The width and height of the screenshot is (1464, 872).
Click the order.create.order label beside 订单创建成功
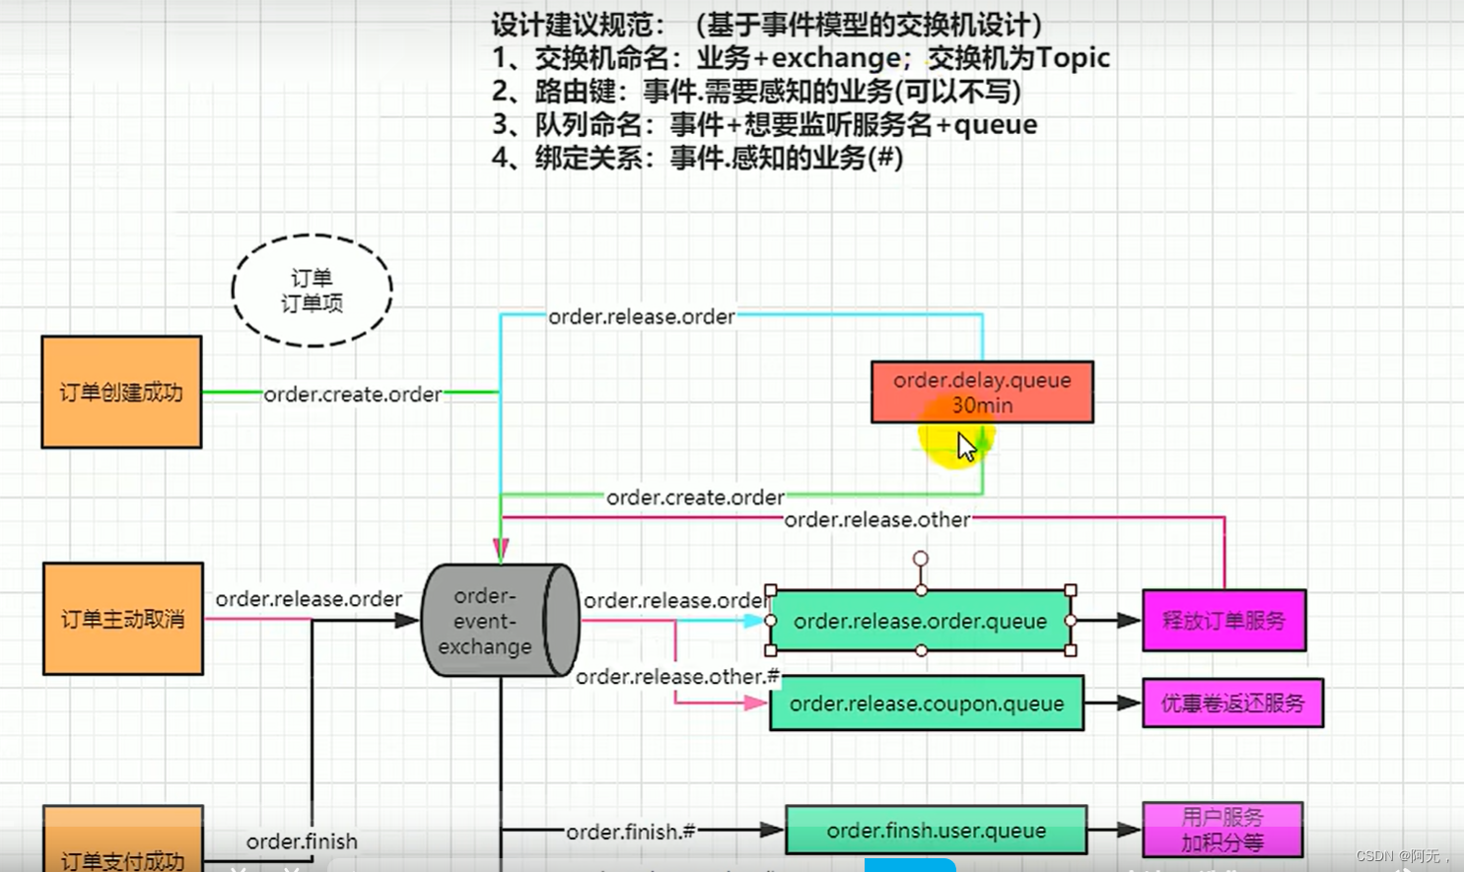pyautogui.click(x=353, y=394)
